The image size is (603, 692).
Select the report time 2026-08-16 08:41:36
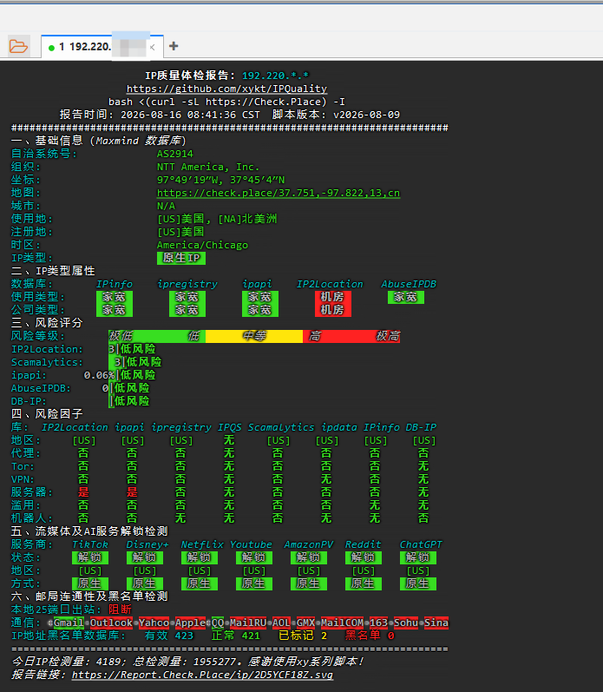(190, 115)
